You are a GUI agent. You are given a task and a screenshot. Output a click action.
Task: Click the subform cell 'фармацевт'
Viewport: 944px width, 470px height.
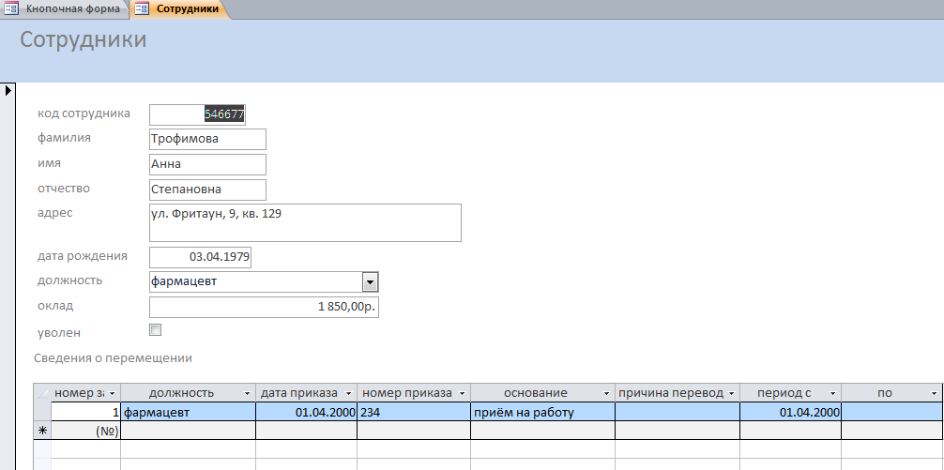click(x=189, y=412)
